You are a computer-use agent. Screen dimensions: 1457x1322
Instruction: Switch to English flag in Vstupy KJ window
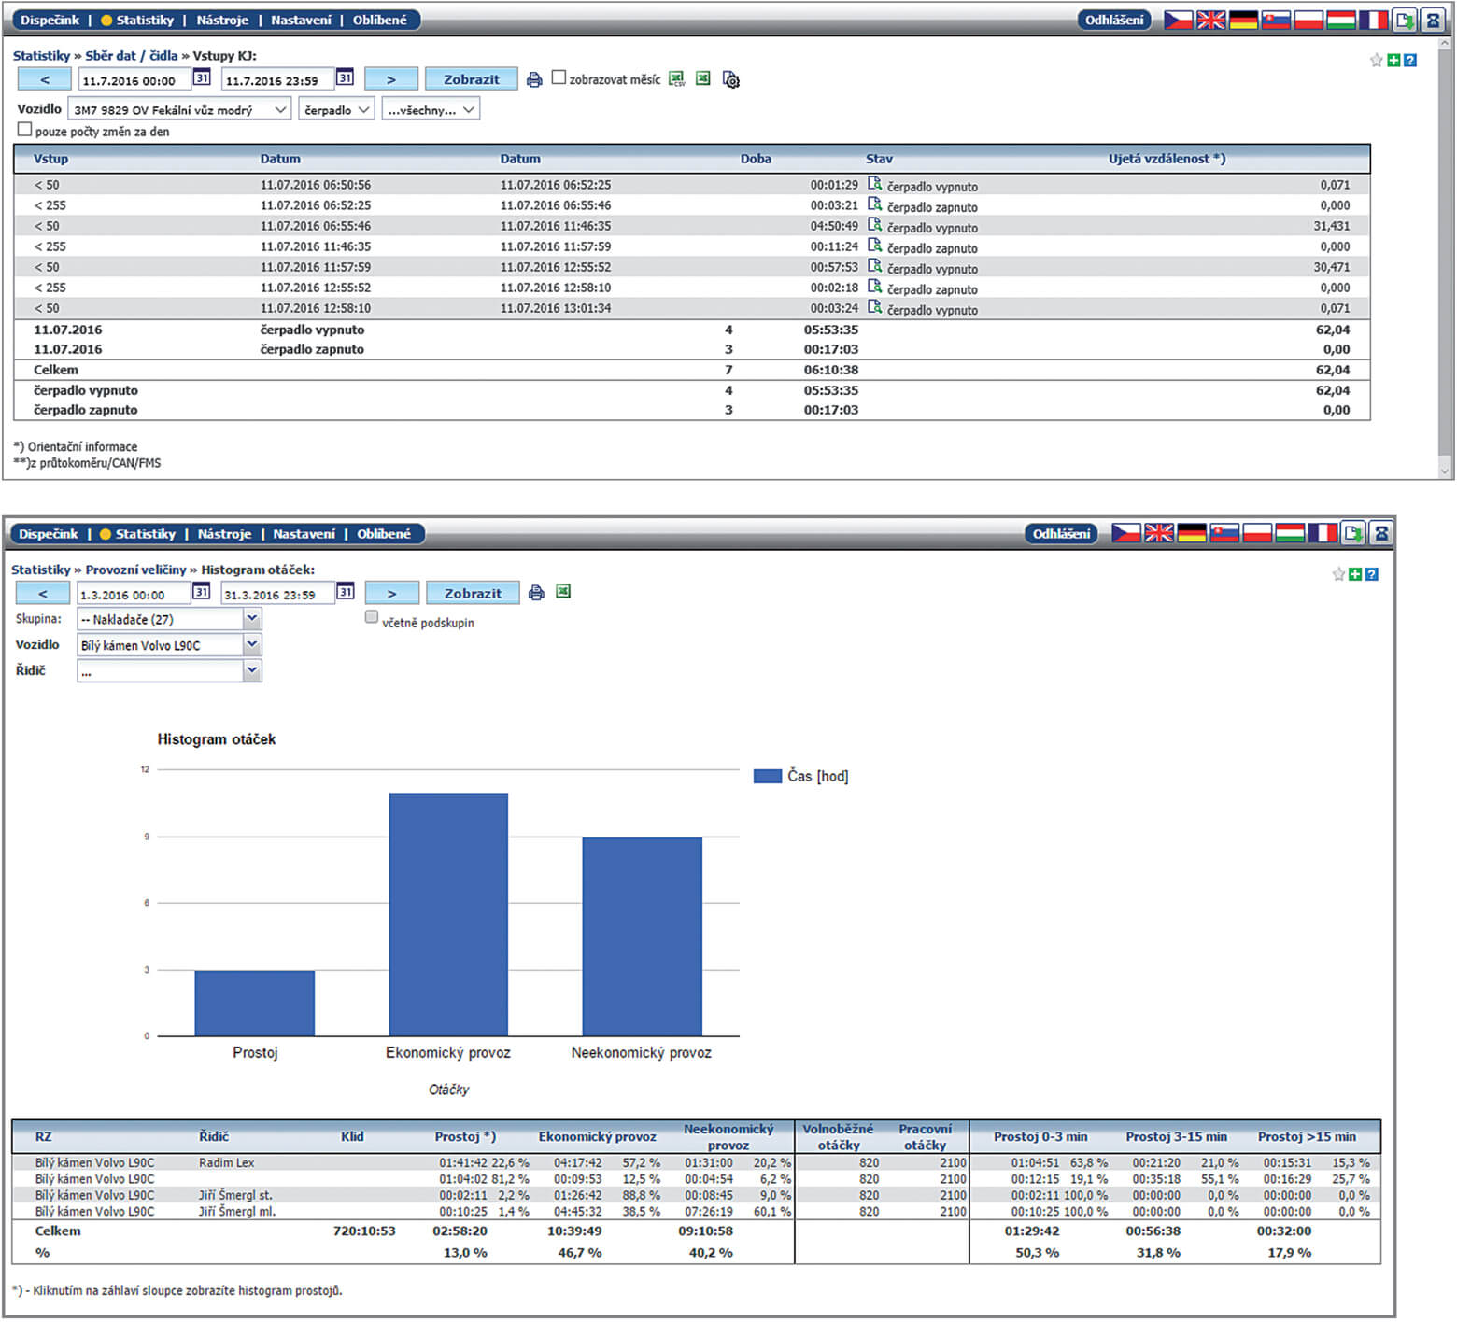[1210, 20]
